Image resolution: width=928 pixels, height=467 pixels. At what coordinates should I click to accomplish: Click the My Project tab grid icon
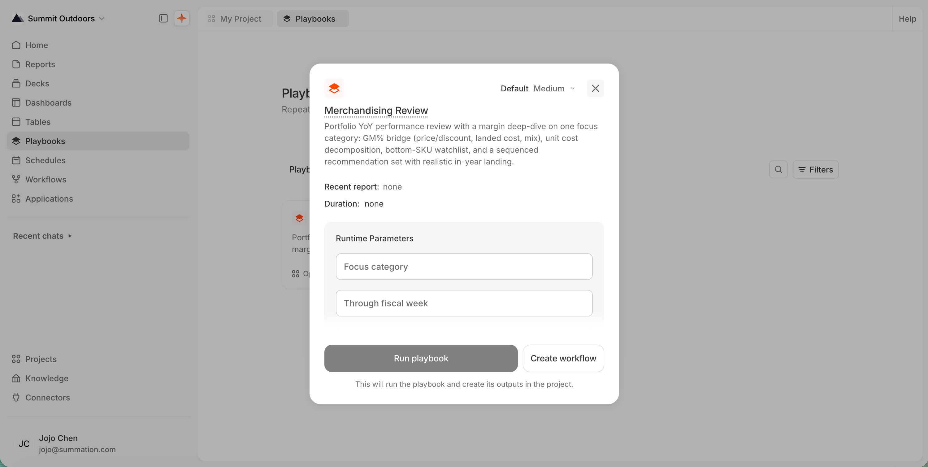tap(211, 19)
